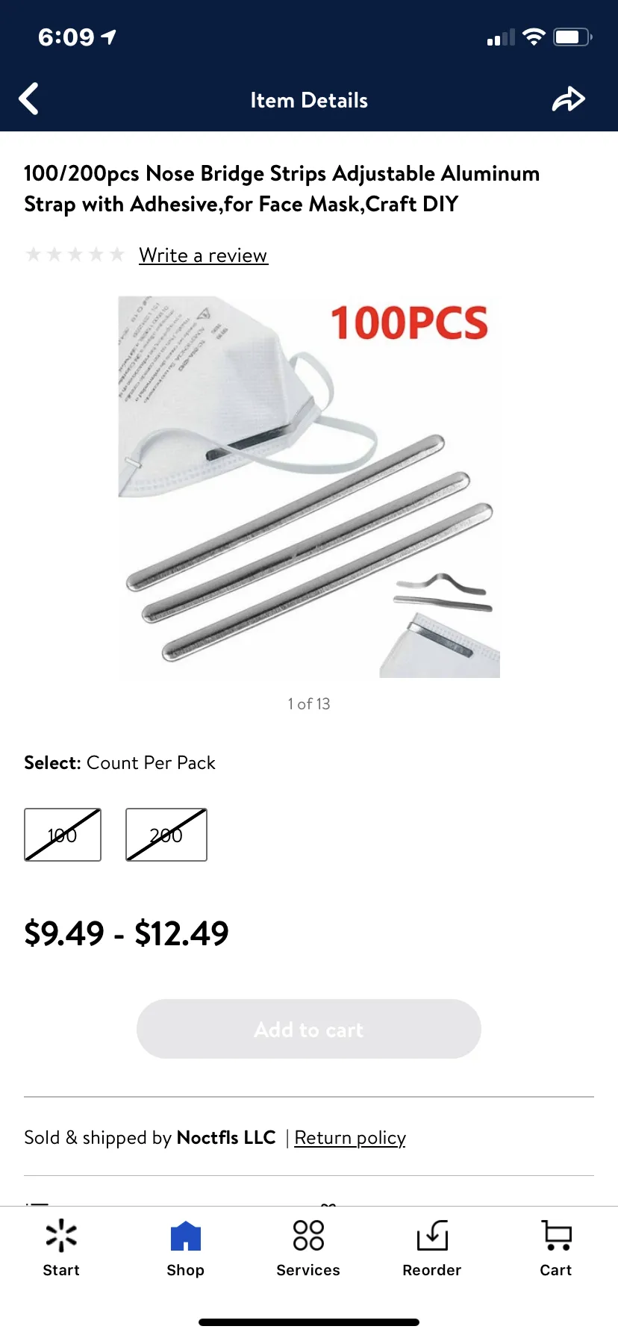618x1338 pixels.
Task: Tap the seller name Noctfls LLC
Action: click(x=226, y=1137)
